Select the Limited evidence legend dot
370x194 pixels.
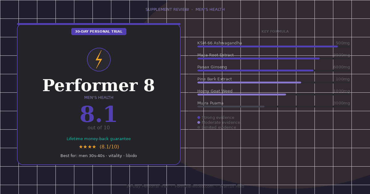pos(199,127)
